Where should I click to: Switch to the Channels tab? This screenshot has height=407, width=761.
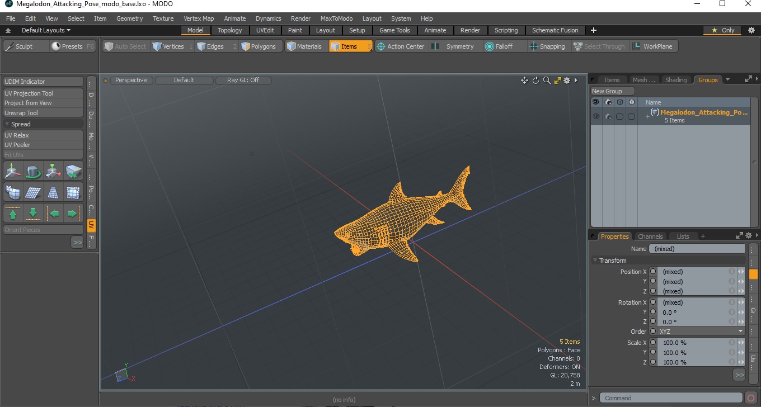[650, 236]
